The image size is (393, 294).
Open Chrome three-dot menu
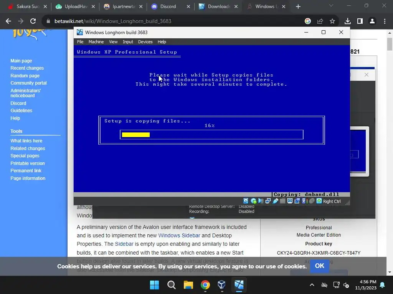coord(385,21)
